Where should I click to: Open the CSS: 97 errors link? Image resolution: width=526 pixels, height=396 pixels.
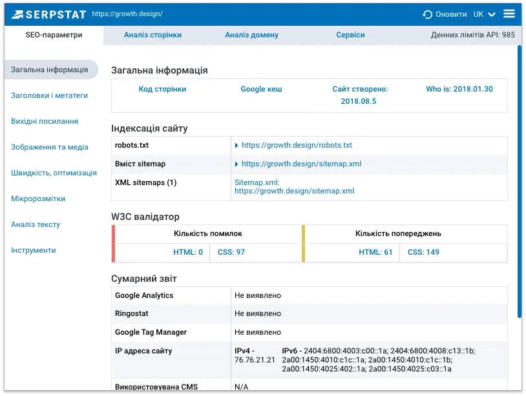click(231, 252)
